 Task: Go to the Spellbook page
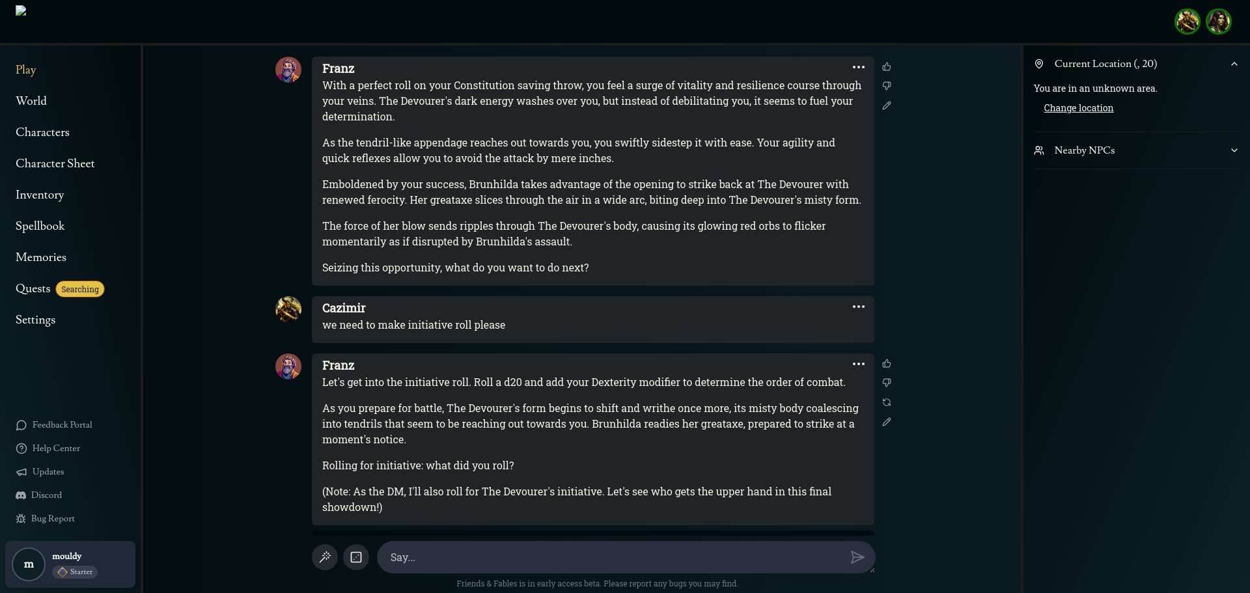[x=40, y=226]
